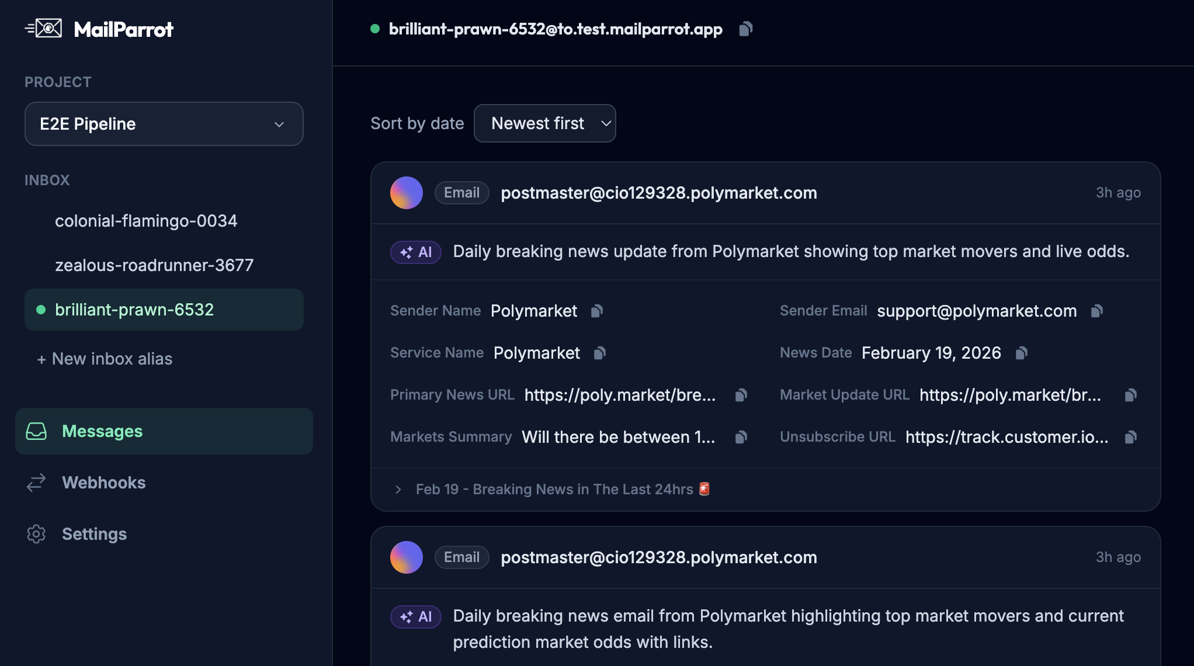The width and height of the screenshot is (1194, 666).
Task: Select the Webhooks icon
Action: pos(36,483)
